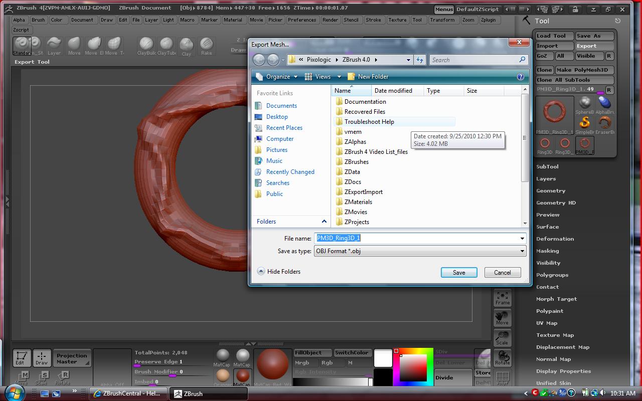
Task: Click the white main color swatch
Action: pyautogui.click(x=383, y=358)
